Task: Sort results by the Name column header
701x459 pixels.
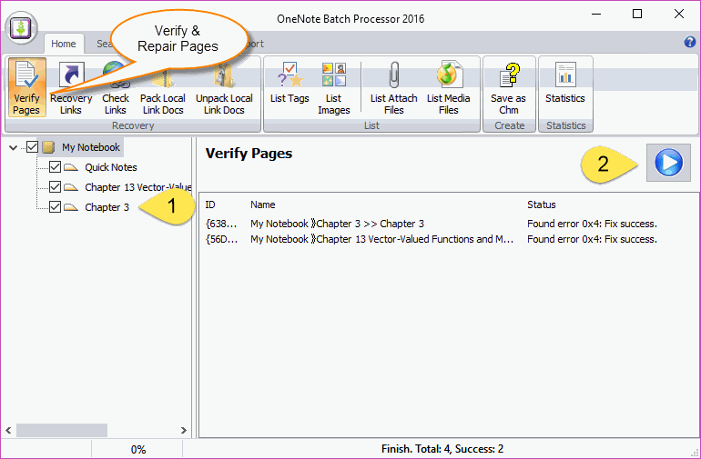Action: [263, 205]
